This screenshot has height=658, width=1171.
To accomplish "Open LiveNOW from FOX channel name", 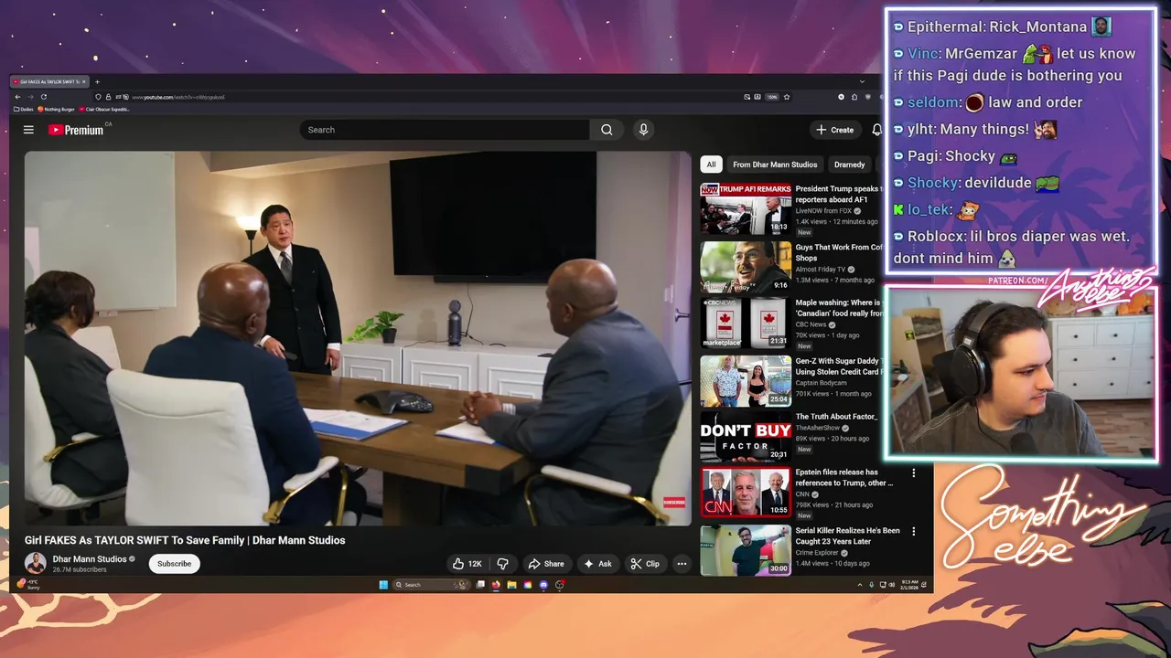I will tap(823, 211).
